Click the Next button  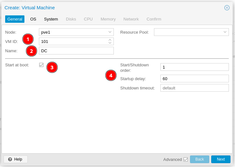221,159
